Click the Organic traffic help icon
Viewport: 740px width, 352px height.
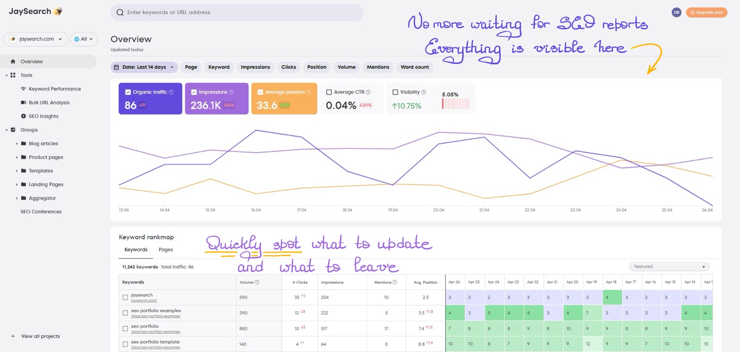(x=171, y=92)
